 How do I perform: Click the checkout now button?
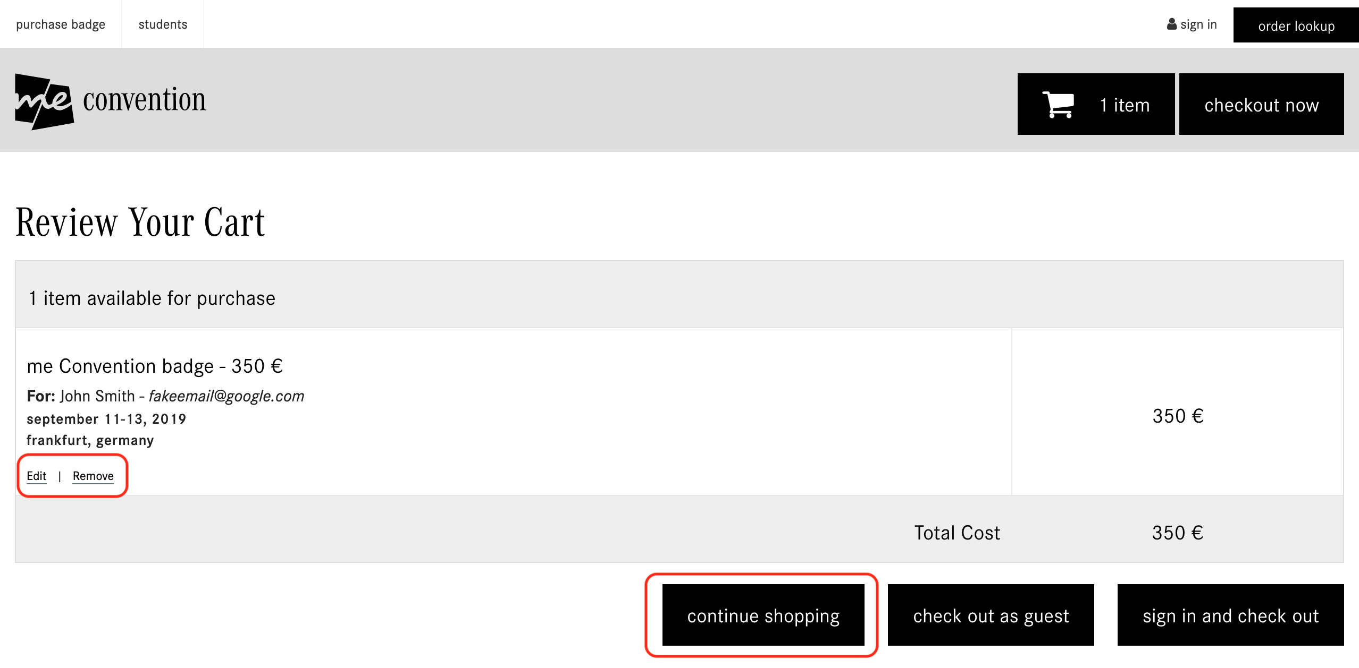[x=1261, y=104]
